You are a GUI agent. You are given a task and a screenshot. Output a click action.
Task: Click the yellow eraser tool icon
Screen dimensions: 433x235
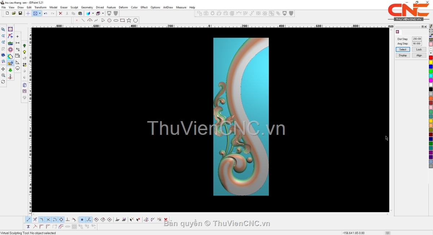pyautogui.click(x=10, y=56)
